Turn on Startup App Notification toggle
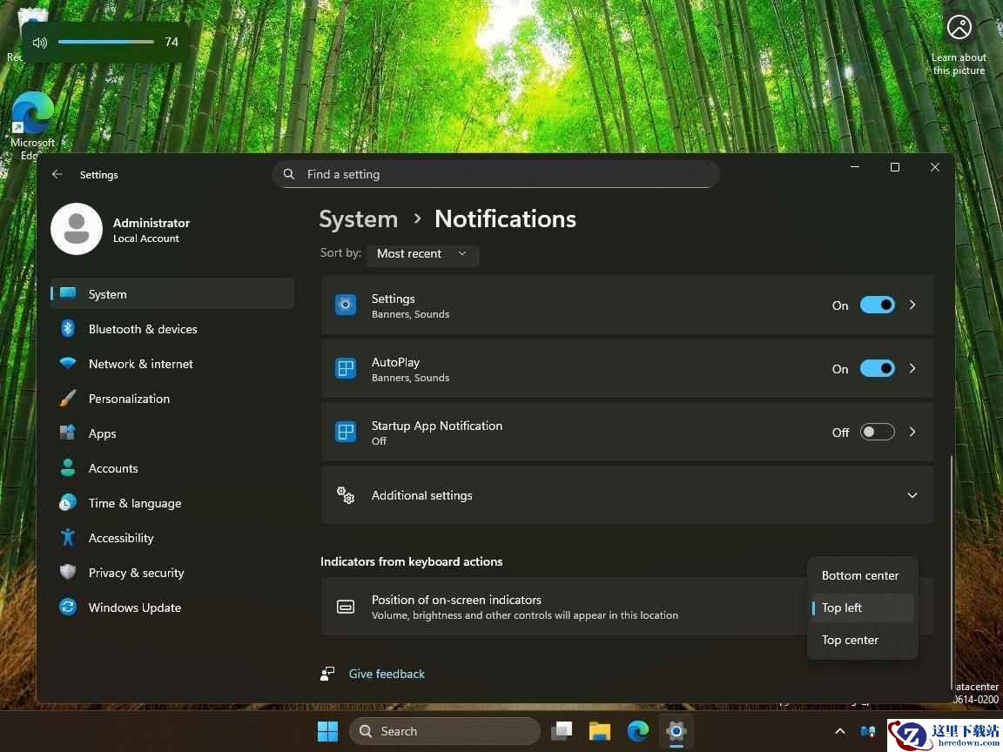Viewport: 1003px width, 752px height. pyautogui.click(x=877, y=433)
